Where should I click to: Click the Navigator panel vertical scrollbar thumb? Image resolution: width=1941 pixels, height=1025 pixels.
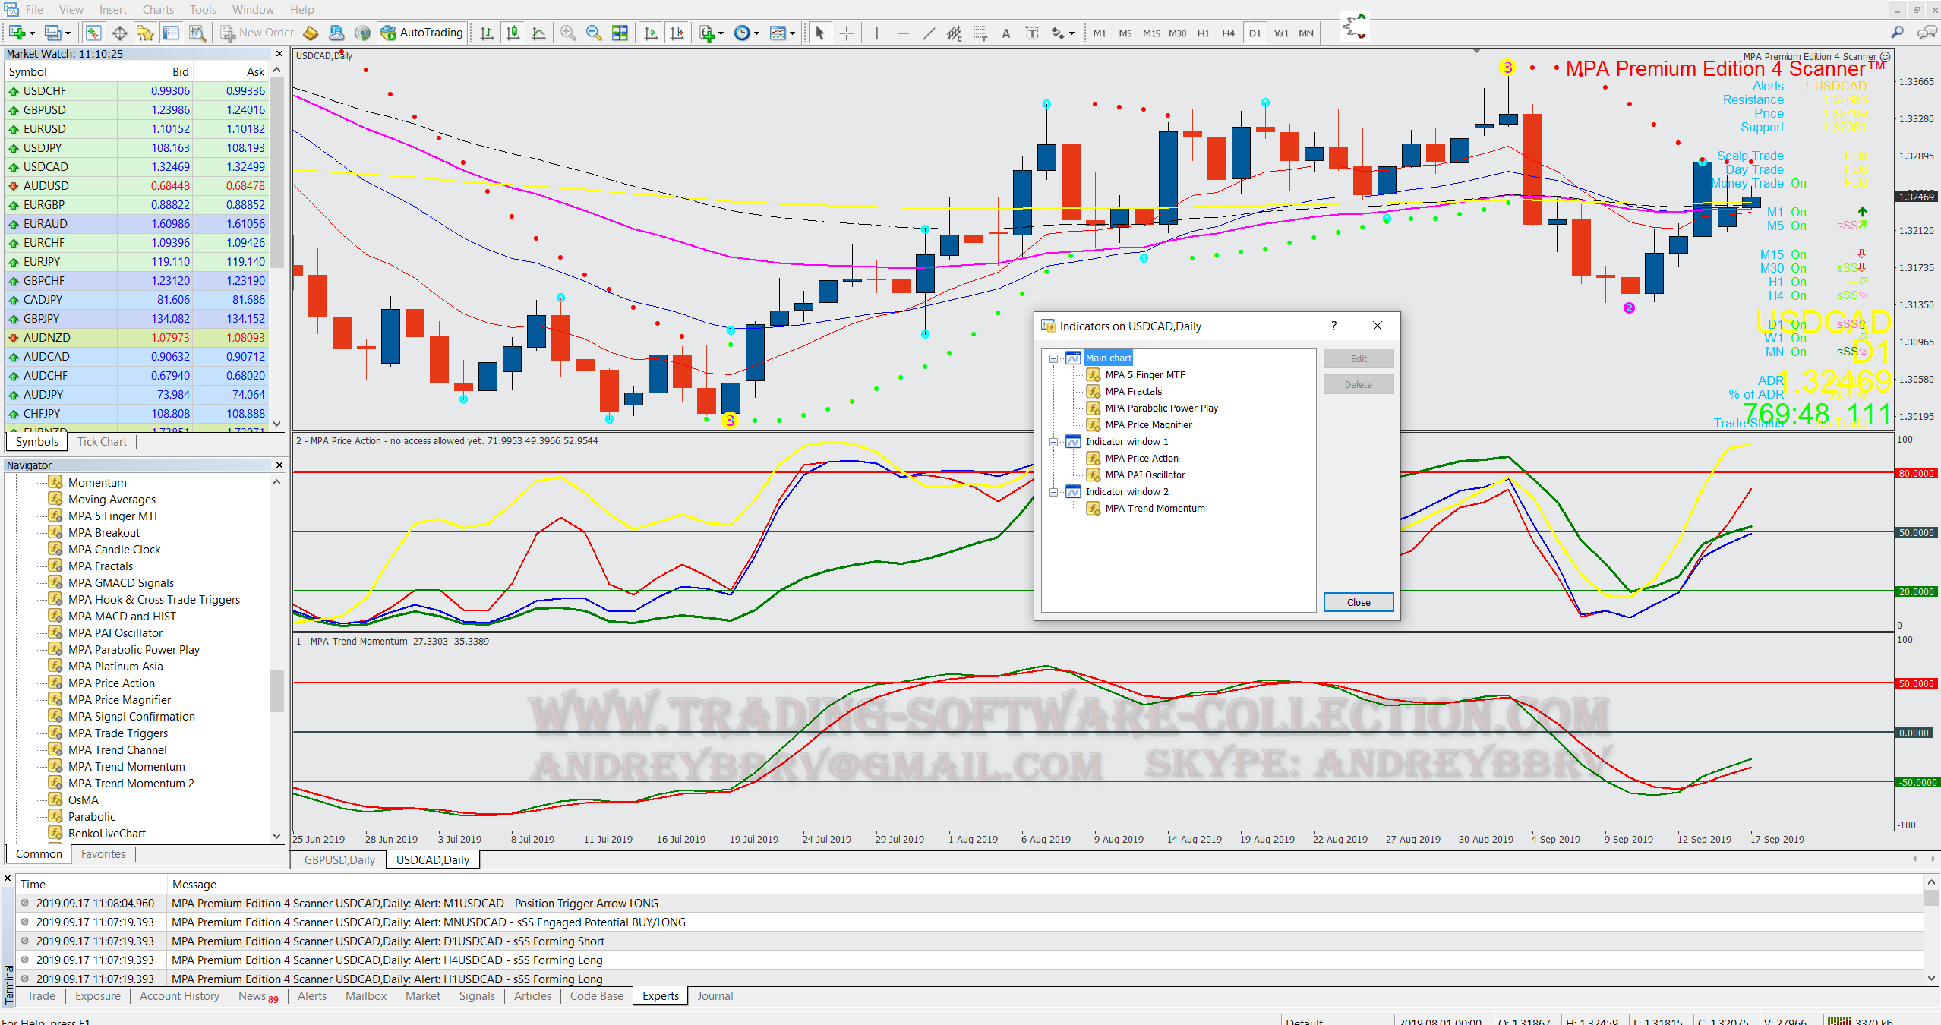276,689
